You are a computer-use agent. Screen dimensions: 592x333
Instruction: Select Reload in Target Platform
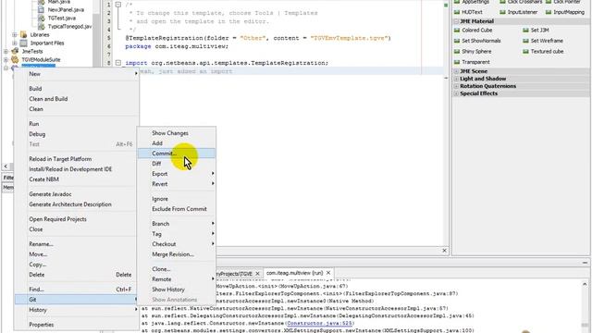(77, 159)
